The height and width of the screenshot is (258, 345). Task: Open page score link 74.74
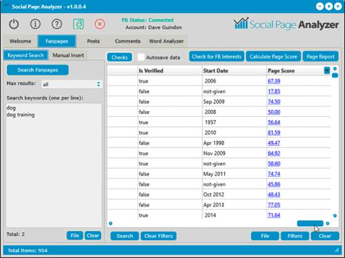pyautogui.click(x=274, y=174)
